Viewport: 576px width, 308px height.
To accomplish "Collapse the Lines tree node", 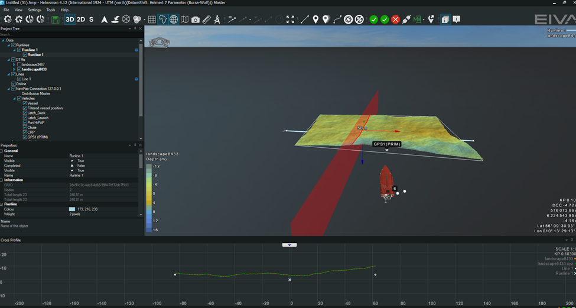I will tap(9, 74).
